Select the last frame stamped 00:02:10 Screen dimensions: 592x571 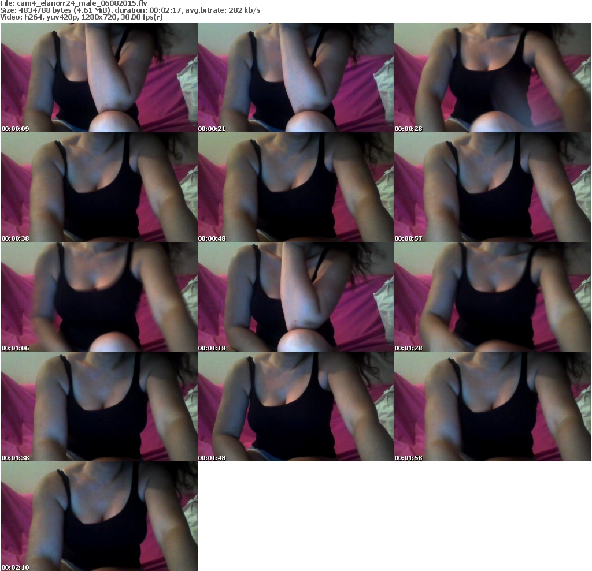pyautogui.click(x=99, y=516)
